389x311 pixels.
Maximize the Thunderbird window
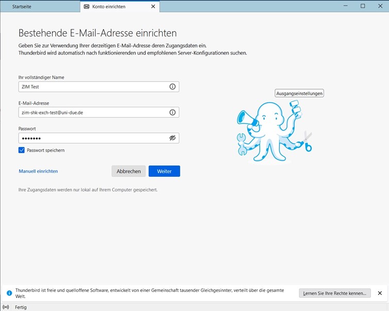(x=363, y=6)
